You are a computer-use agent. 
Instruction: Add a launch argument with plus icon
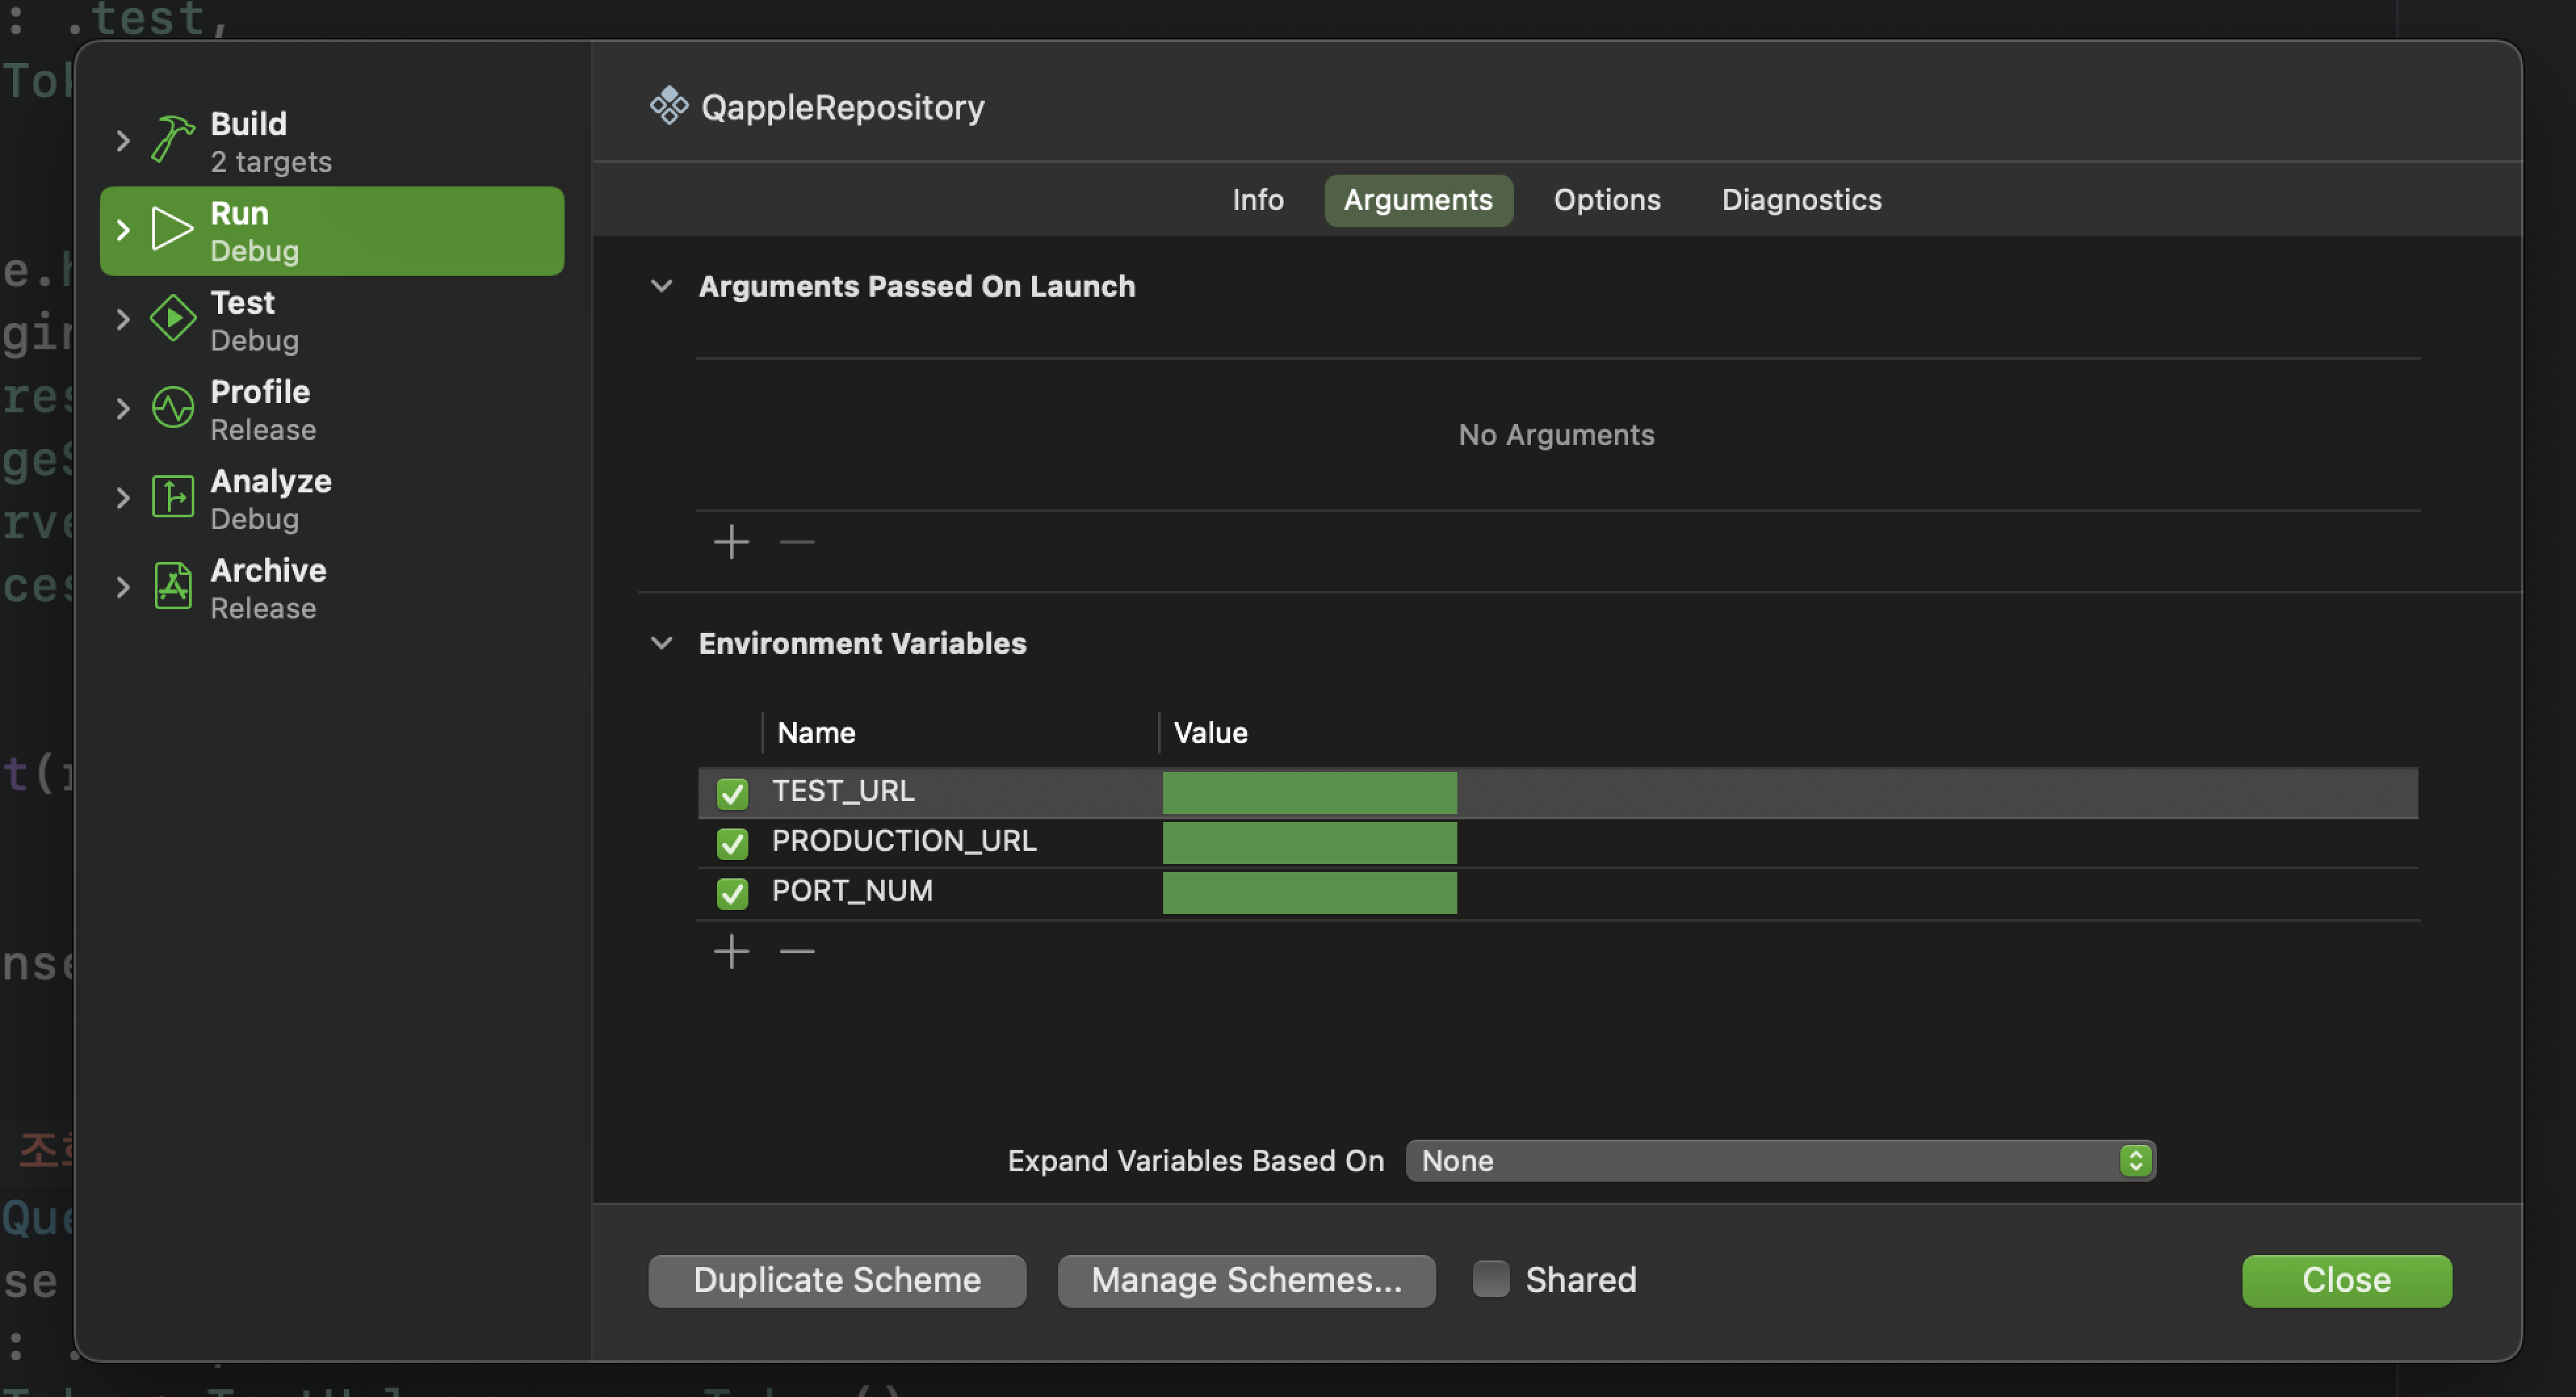(731, 542)
